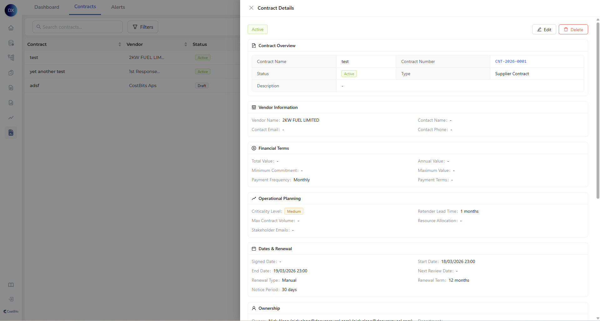Open the hierarchy tree icon in sidebar
600x321 pixels.
pos(11,58)
